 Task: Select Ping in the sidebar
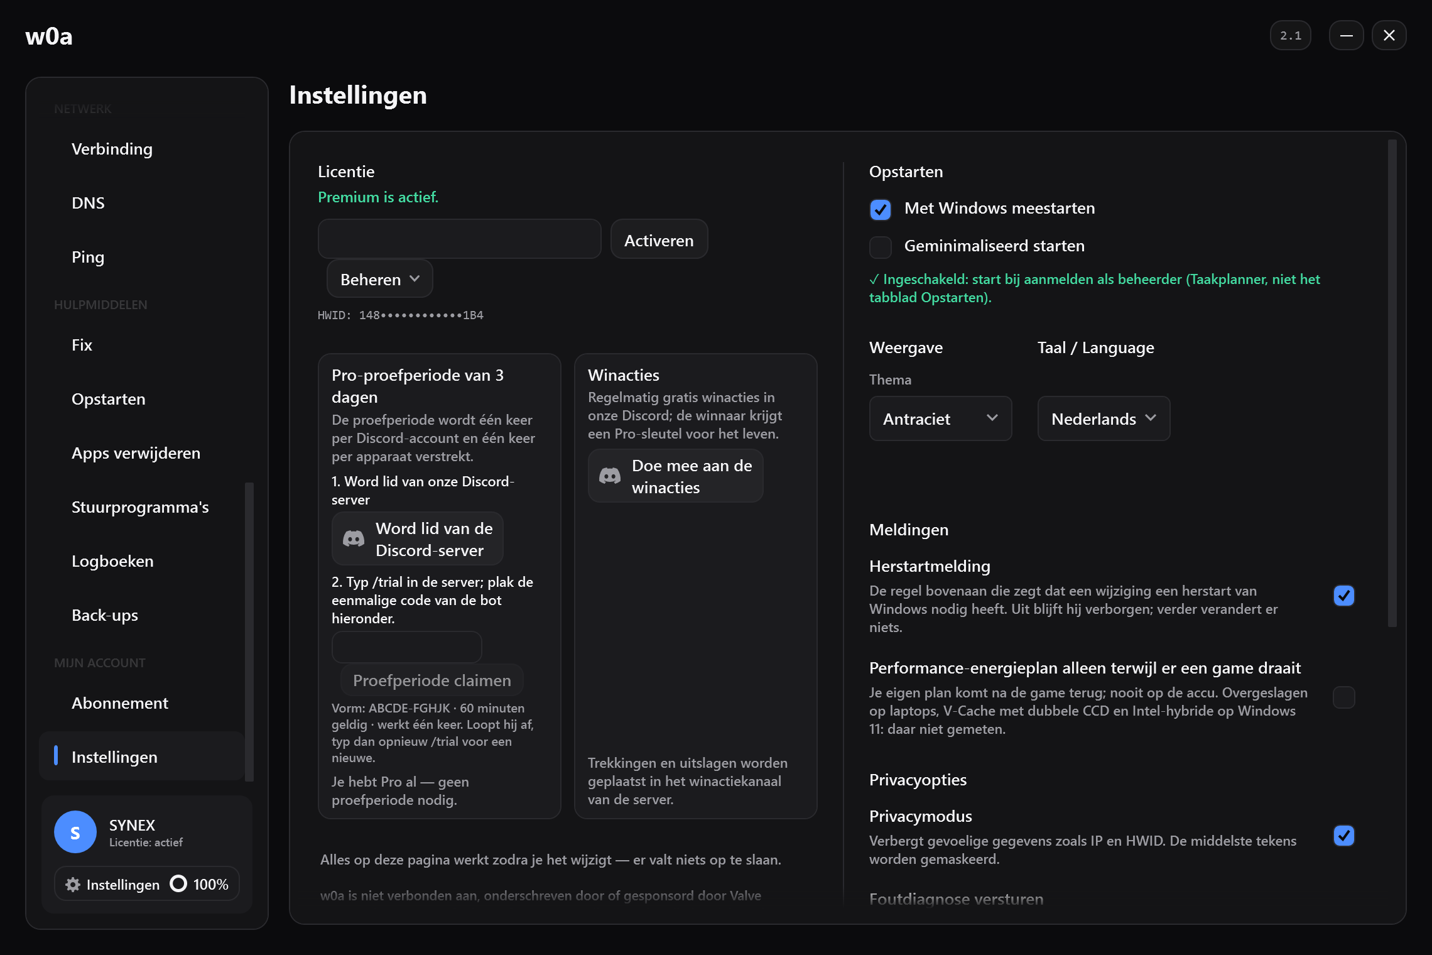[x=142, y=257]
